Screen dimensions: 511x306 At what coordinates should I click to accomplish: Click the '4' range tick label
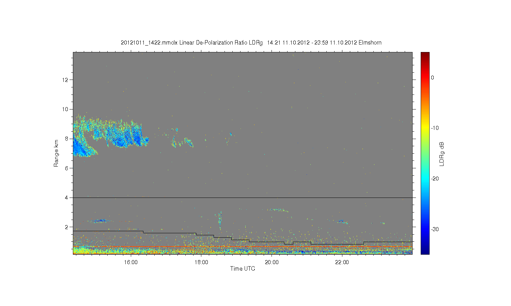pyautogui.click(x=67, y=198)
